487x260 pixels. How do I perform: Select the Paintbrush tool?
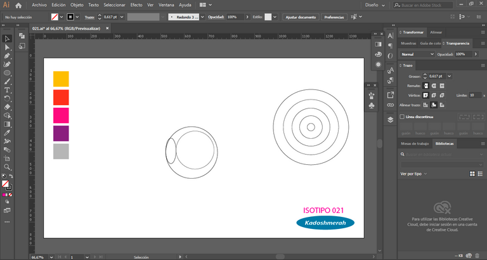(x=7, y=81)
